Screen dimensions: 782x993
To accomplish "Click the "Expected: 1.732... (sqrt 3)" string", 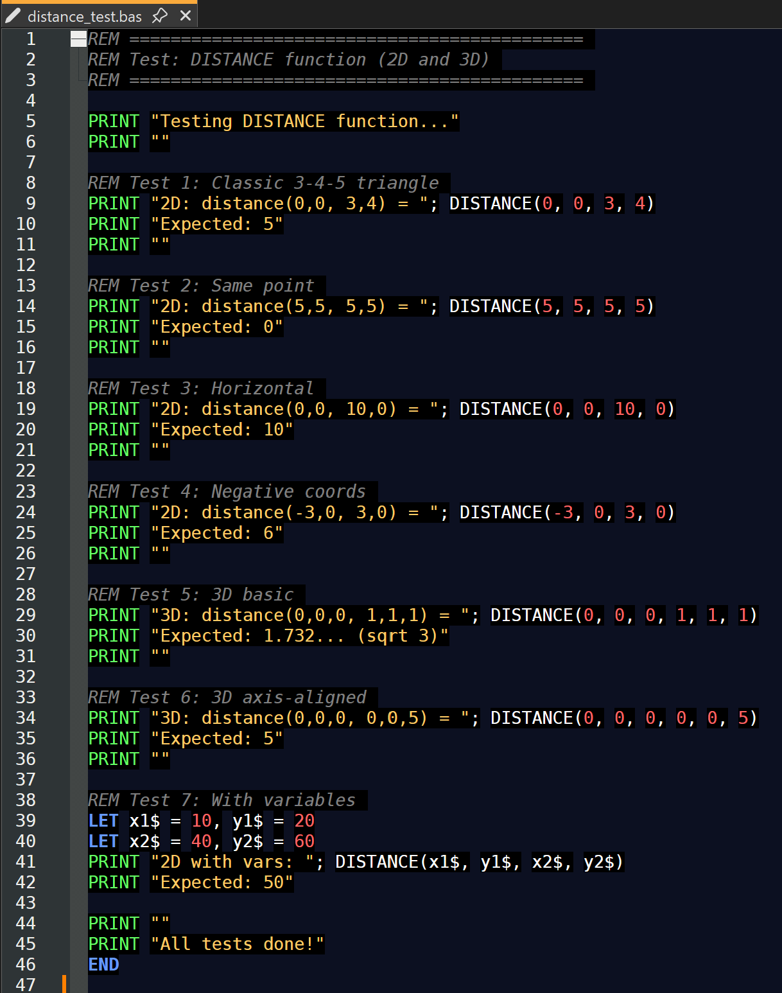I will [299, 636].
